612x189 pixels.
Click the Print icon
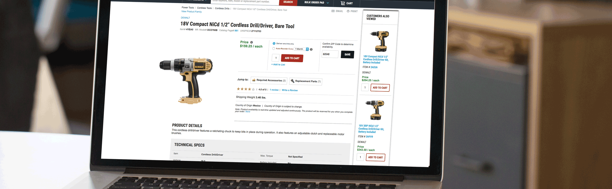[x=348, y=11]
